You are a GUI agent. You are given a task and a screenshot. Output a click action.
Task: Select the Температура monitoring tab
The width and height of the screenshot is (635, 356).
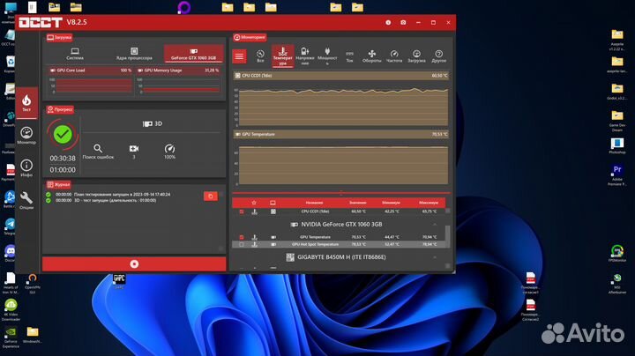click(x=283, y=56)
